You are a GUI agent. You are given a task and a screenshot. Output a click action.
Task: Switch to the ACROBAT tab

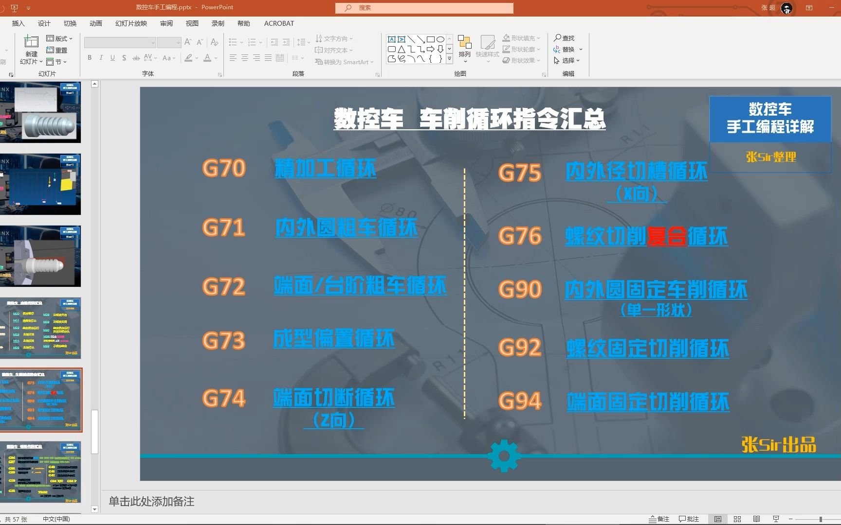pos(278,23)
